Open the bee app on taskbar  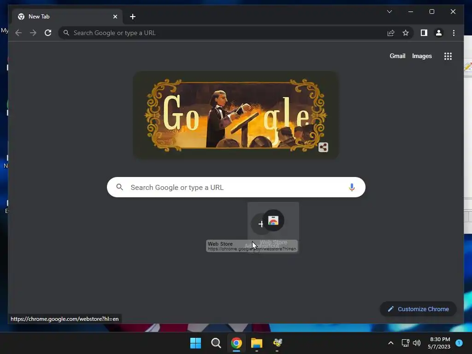pyautogui.click(x=277, y=343)
